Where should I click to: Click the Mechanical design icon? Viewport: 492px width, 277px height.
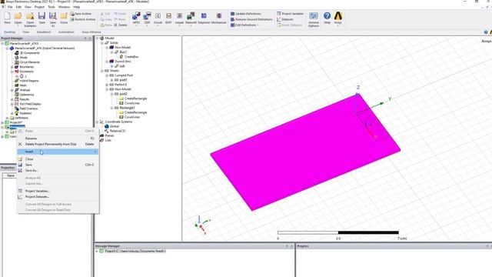(x=218, y=18)
